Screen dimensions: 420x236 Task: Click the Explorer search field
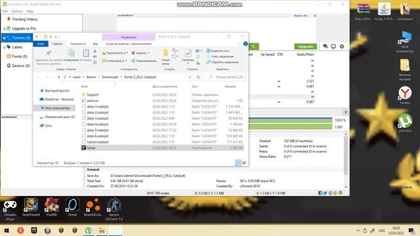(226, 77)
